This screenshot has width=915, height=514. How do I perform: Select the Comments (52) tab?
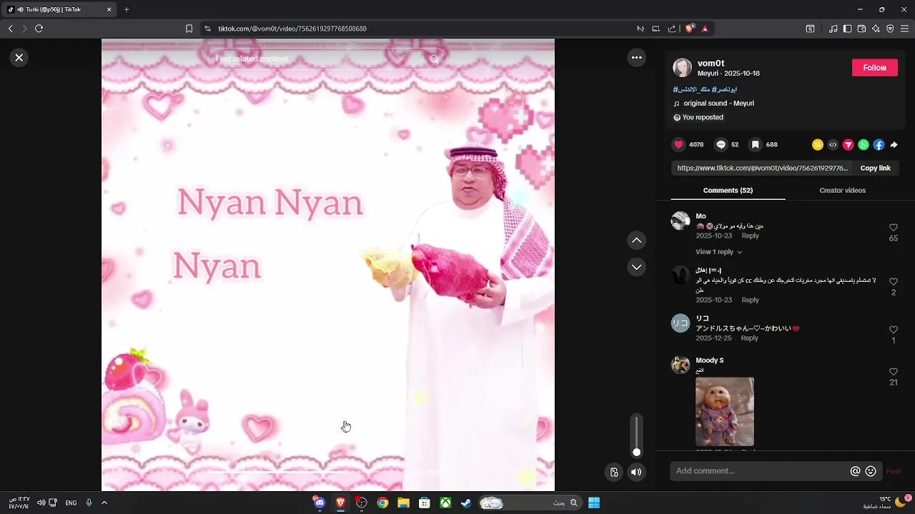tap(728, 191)
